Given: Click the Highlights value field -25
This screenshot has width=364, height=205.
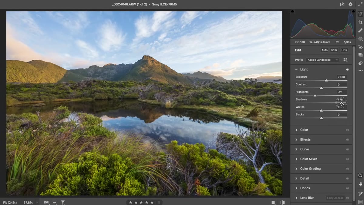Looking at the screenshot, I should (341, 92).
